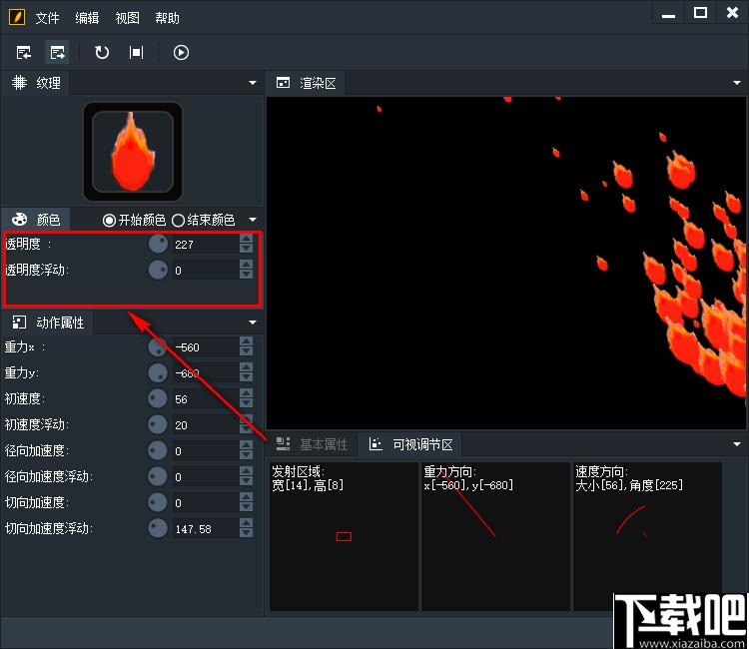This screenshot has height=649, width=749.
Task: Click the 渲染区 panel icon
Action: [x=284, y=83]
